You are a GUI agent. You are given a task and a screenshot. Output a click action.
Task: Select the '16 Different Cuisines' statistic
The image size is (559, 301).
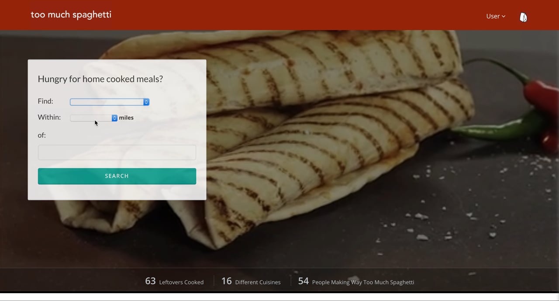click(251, 281)
